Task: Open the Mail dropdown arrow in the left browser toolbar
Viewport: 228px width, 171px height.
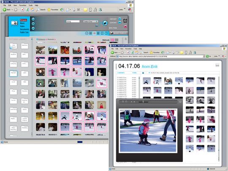Action: pyautogui.click(x=70, y=10)
